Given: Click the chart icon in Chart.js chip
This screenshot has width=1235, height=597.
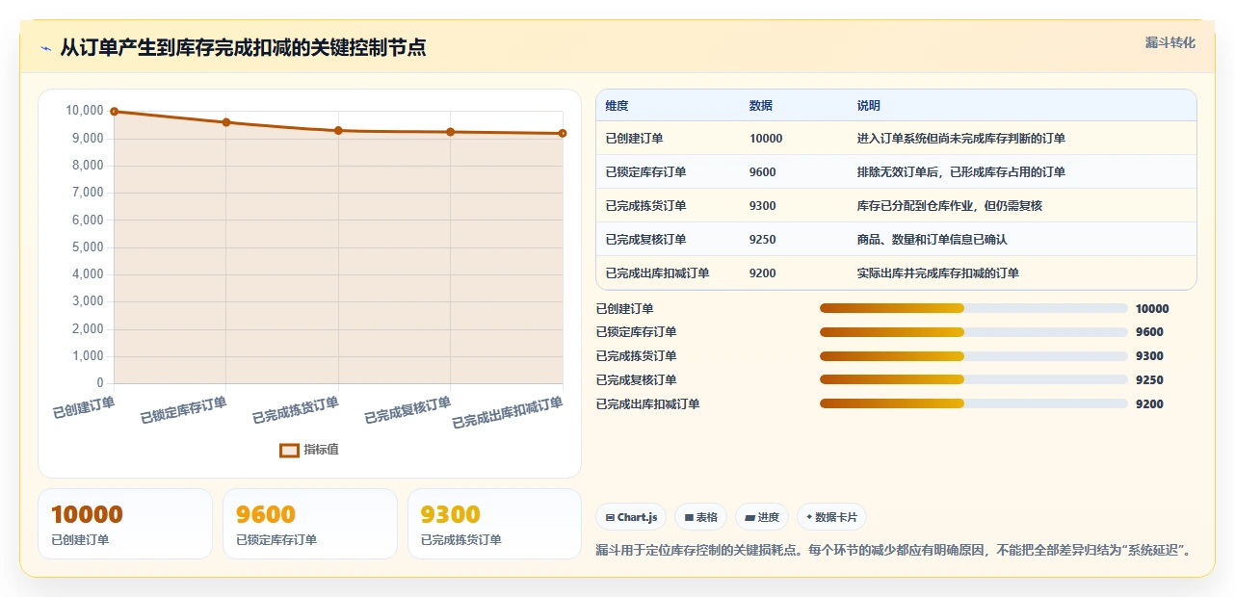Looking at the screenshot, I should point(610,517).
